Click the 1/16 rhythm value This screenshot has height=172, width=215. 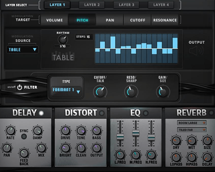point(62,46)
